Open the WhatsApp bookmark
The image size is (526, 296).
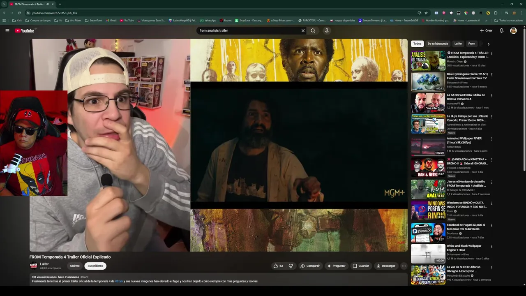tap(208, 20)
